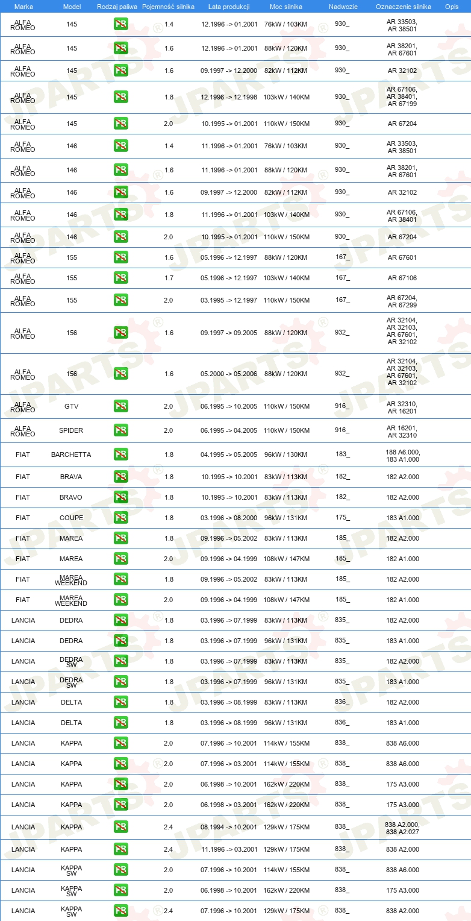The width and height of the screenshot is (471, 921).
Task: Click the Lata produkcji column header
Action: coord(229,7)
